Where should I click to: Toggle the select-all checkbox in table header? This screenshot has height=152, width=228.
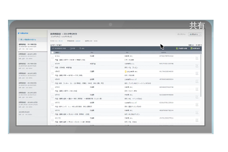pos(52,52)
